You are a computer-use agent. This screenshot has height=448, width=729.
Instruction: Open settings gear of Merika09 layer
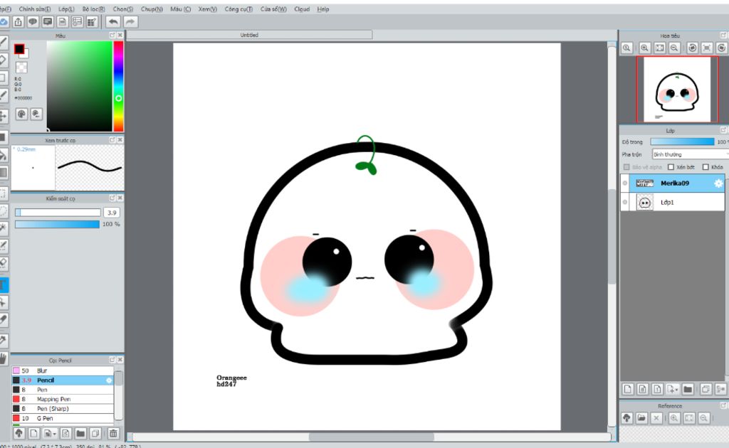pyautogui.click(x=718, y=183)
